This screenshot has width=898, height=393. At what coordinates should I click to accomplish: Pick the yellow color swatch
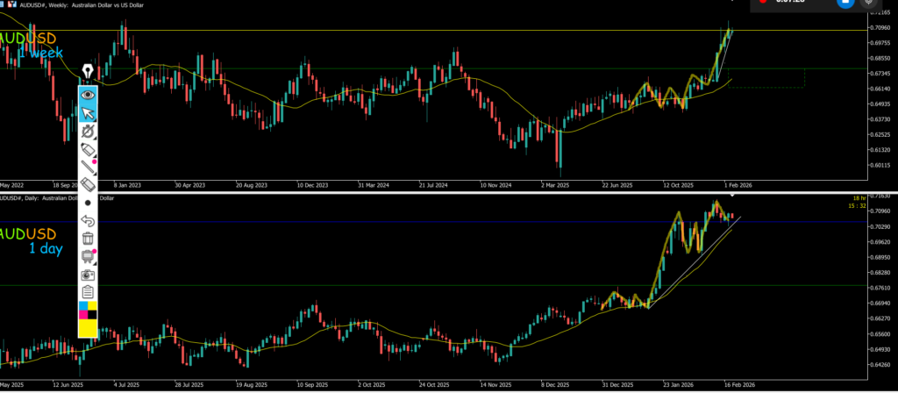88,328
